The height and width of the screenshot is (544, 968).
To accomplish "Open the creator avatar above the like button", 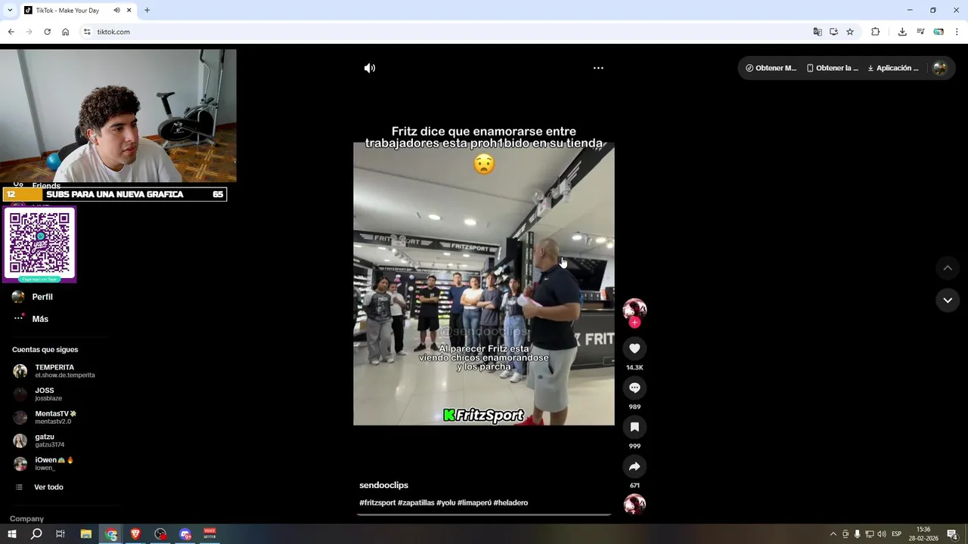I will 634,308.
